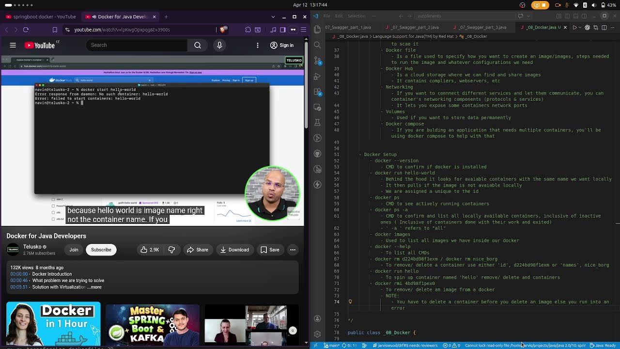Click the browser address bar URL

[x=122, y=30]
